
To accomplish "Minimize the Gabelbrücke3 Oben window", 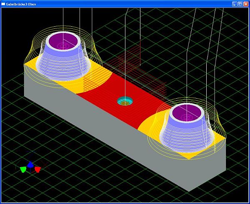I will [235, 4].
